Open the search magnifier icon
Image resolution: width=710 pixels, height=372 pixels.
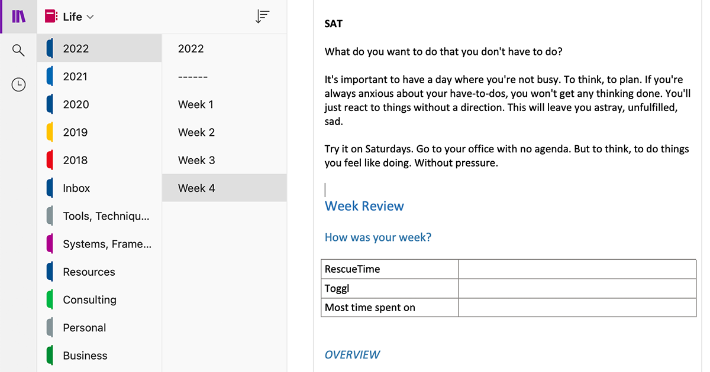[x=19, y=50]
